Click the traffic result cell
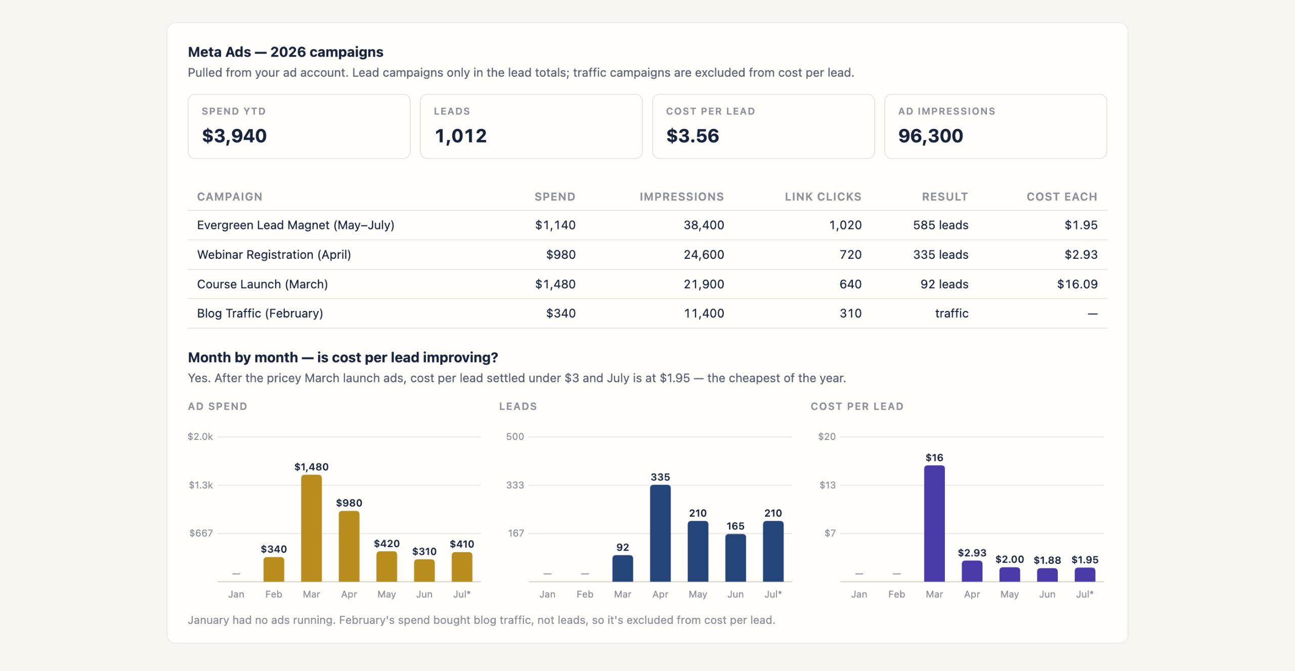This screenshot has height=671, width=1295. point(952,314)
